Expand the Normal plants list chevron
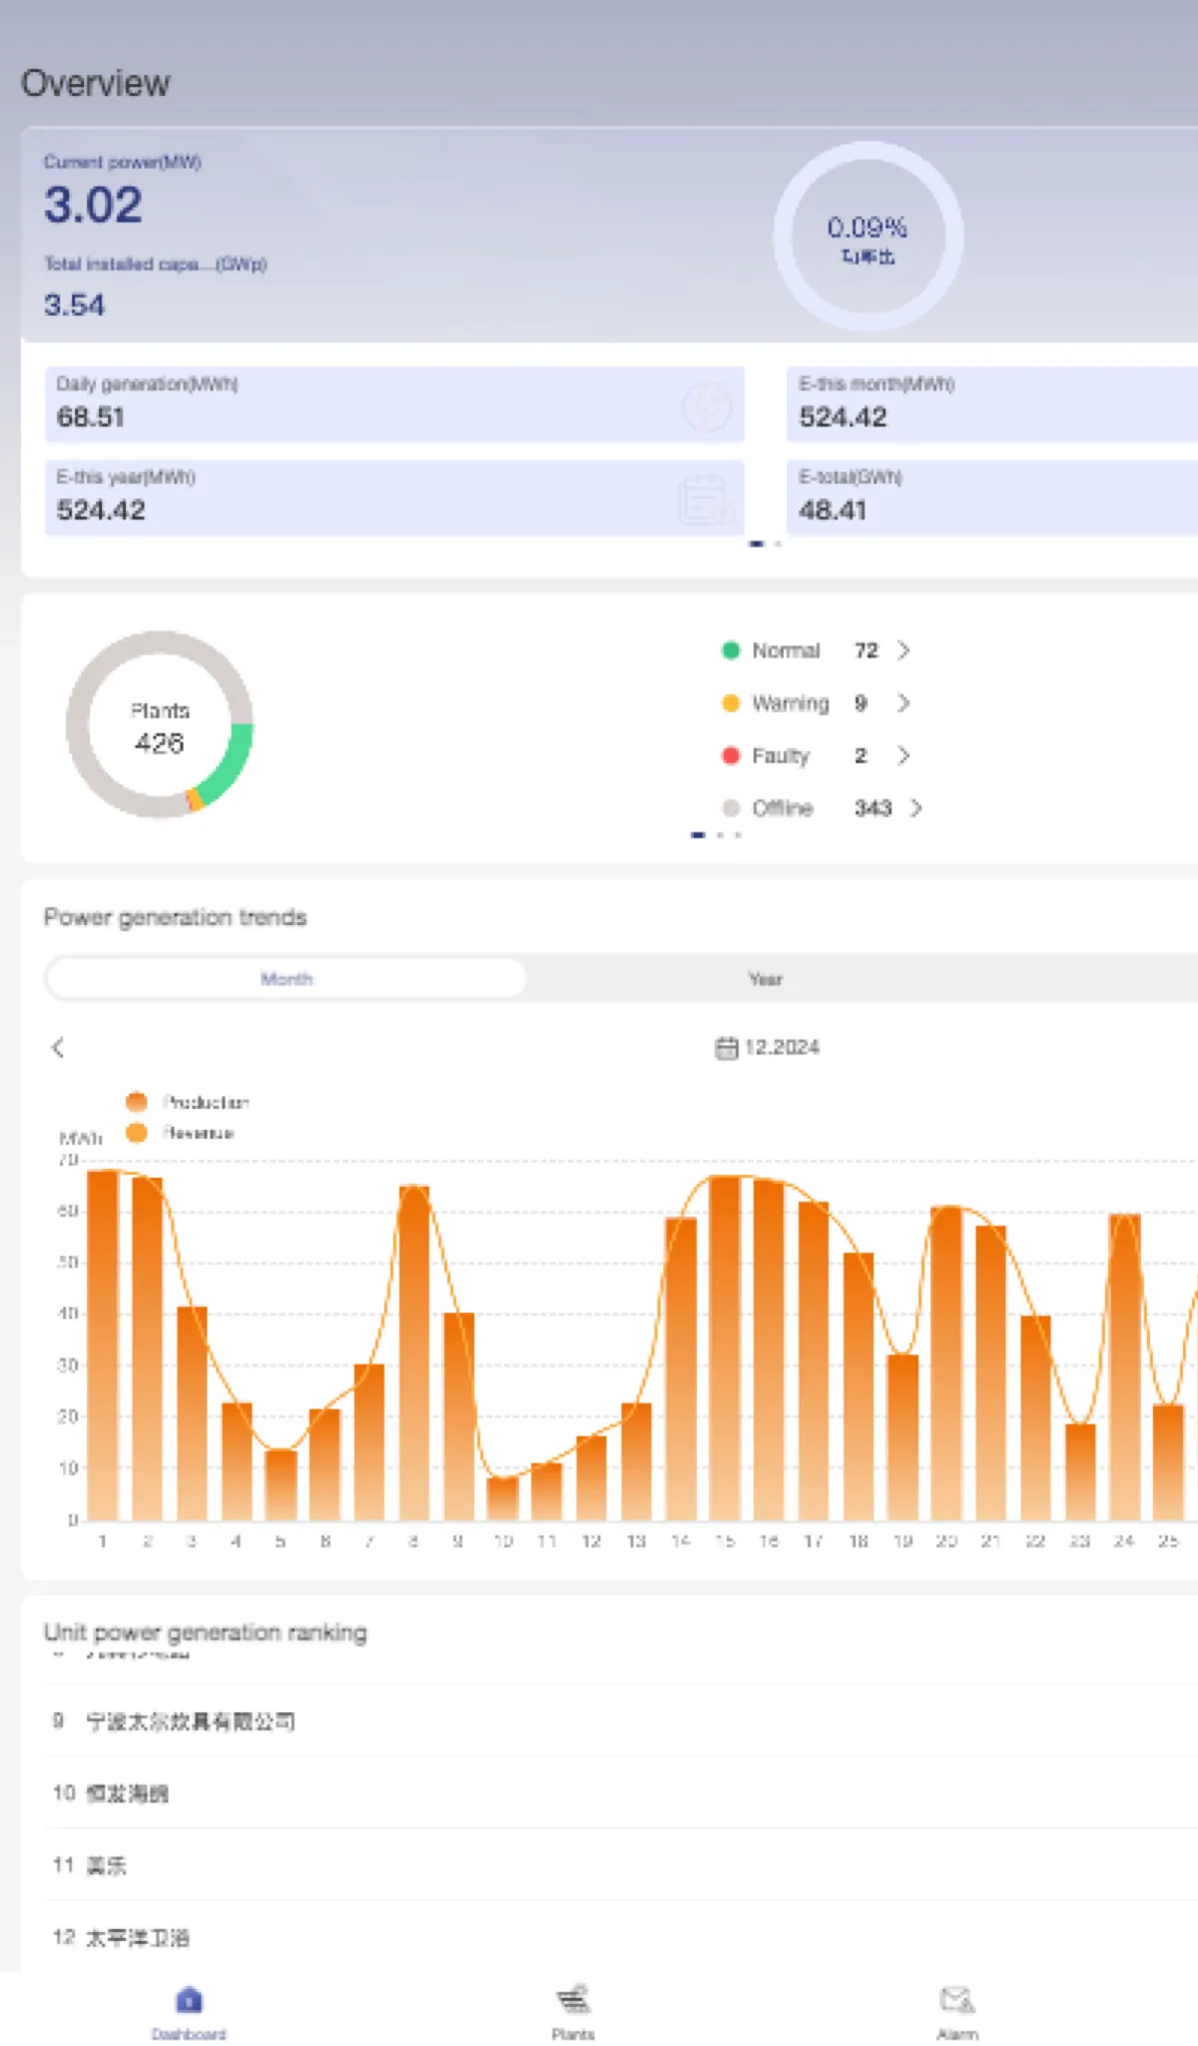Screen dimensions: 1198x2046 click(x=903, y=650)
